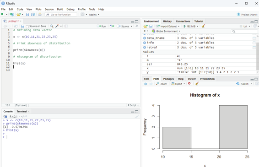Click line 7 print(skewness(x)) code

(x=29, y=50)
